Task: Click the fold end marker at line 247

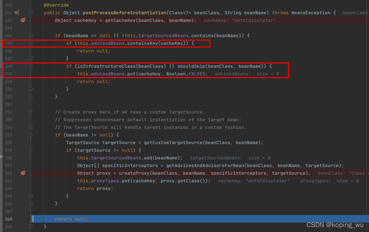Action: [31, 58]
